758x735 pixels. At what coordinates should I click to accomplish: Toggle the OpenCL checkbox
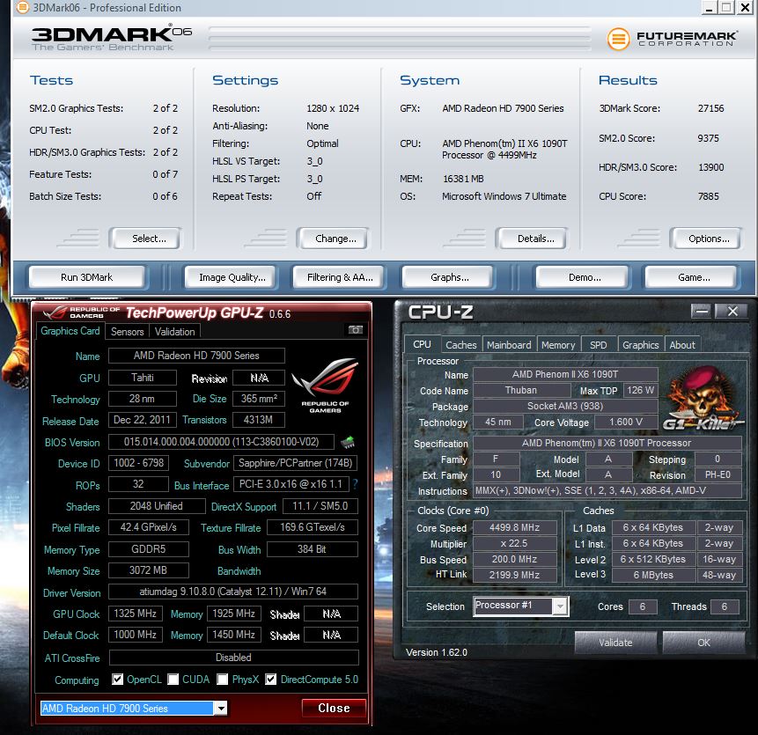[117, 679]
